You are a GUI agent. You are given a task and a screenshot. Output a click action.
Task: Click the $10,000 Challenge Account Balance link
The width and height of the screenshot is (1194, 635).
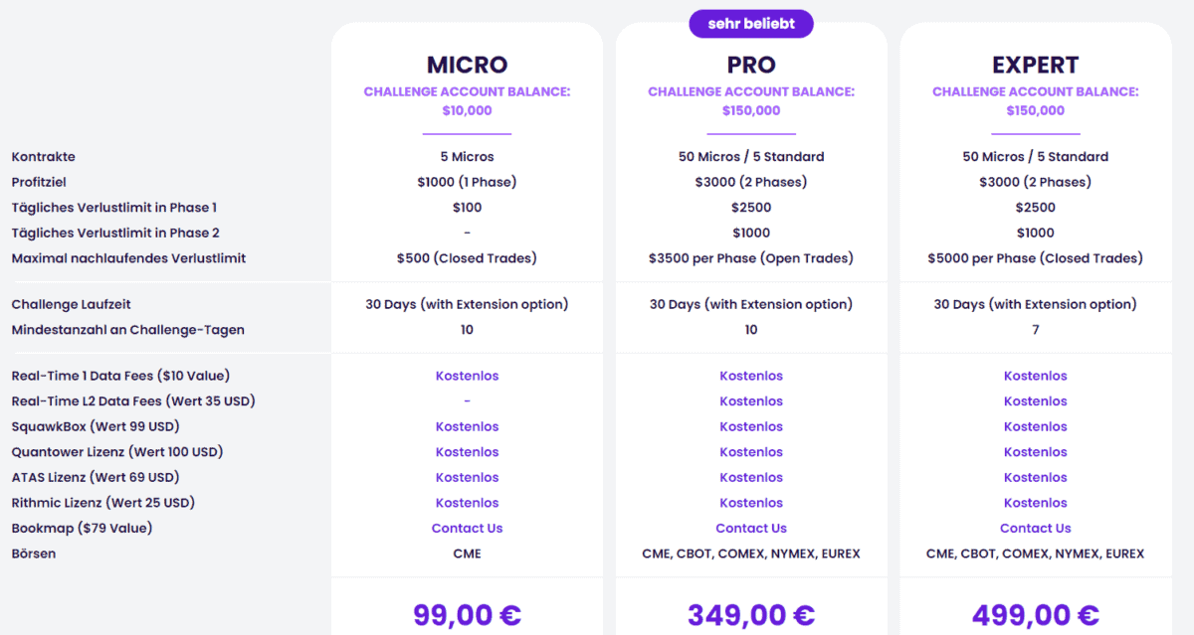467,110
